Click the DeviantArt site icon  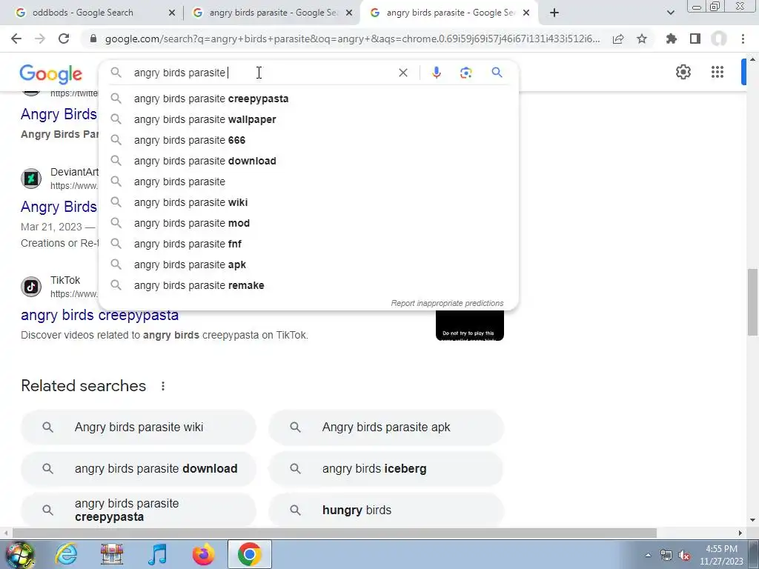pos(31,179)
